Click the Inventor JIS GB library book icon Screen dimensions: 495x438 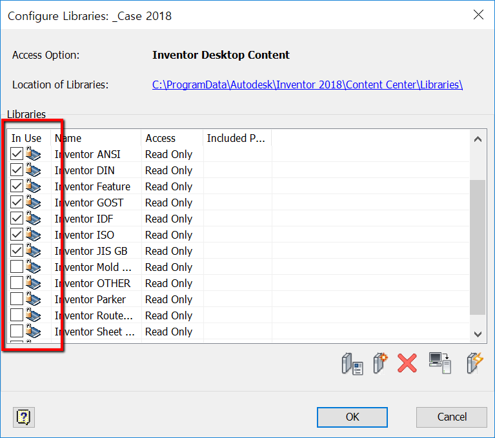coord(33,250)
